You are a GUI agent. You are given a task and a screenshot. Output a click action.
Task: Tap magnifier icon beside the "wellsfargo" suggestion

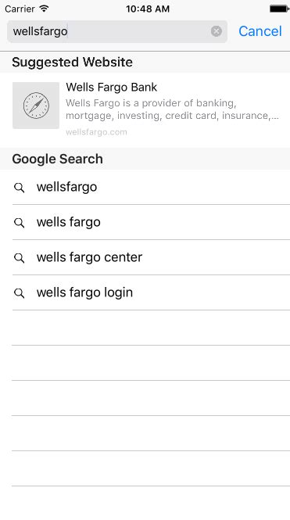pos(20,188)
